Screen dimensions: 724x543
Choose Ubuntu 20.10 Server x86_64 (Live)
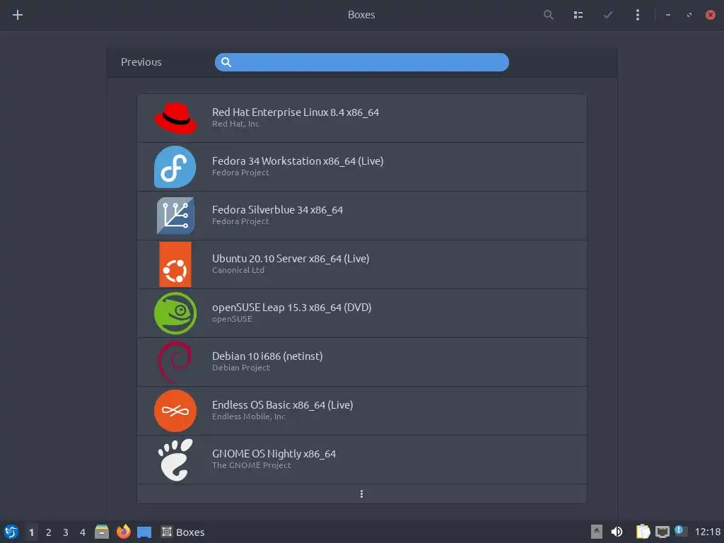coord(361,264)
